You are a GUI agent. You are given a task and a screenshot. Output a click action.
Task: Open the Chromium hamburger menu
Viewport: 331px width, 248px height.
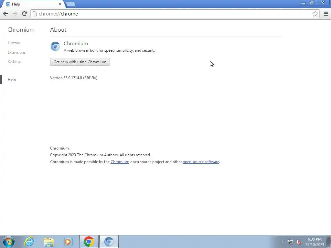326,14
